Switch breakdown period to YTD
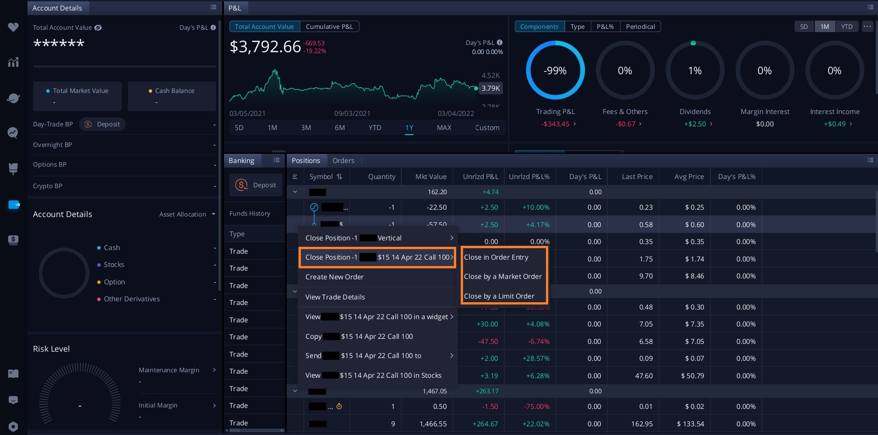The height and width of the screenshot is (435, 878). tap(846, 27)
